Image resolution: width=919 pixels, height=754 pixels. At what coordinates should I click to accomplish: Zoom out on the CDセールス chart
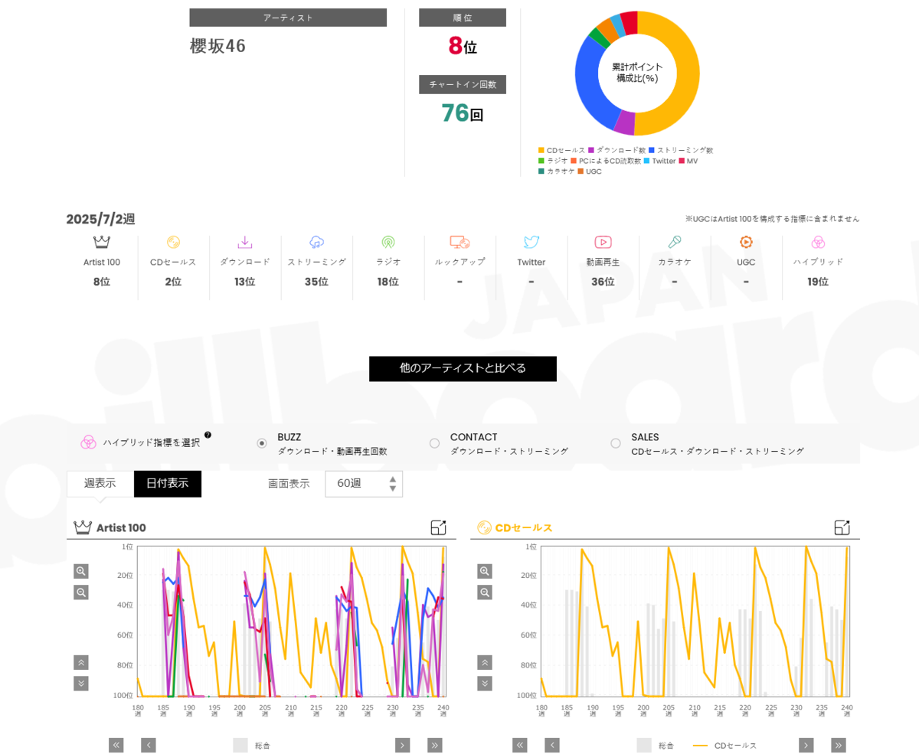point(485,592)
